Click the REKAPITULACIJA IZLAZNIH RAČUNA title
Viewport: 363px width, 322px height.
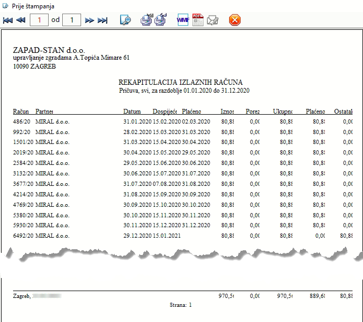(180, 82)
